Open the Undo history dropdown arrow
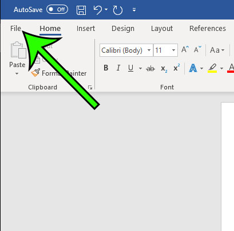 [106, 9]
